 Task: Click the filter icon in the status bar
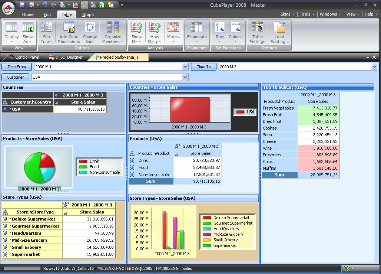[x=347, y=268]
